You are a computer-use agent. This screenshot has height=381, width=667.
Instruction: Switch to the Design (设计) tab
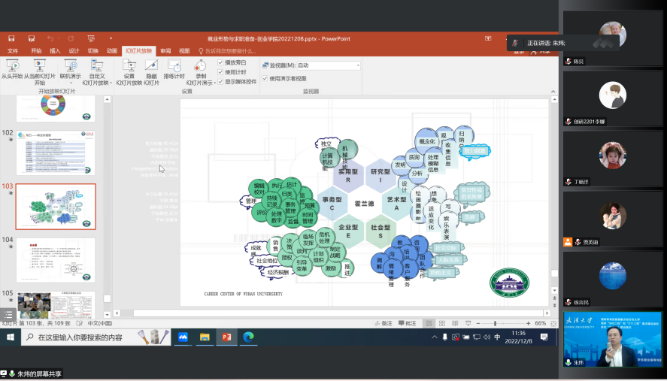74,51
